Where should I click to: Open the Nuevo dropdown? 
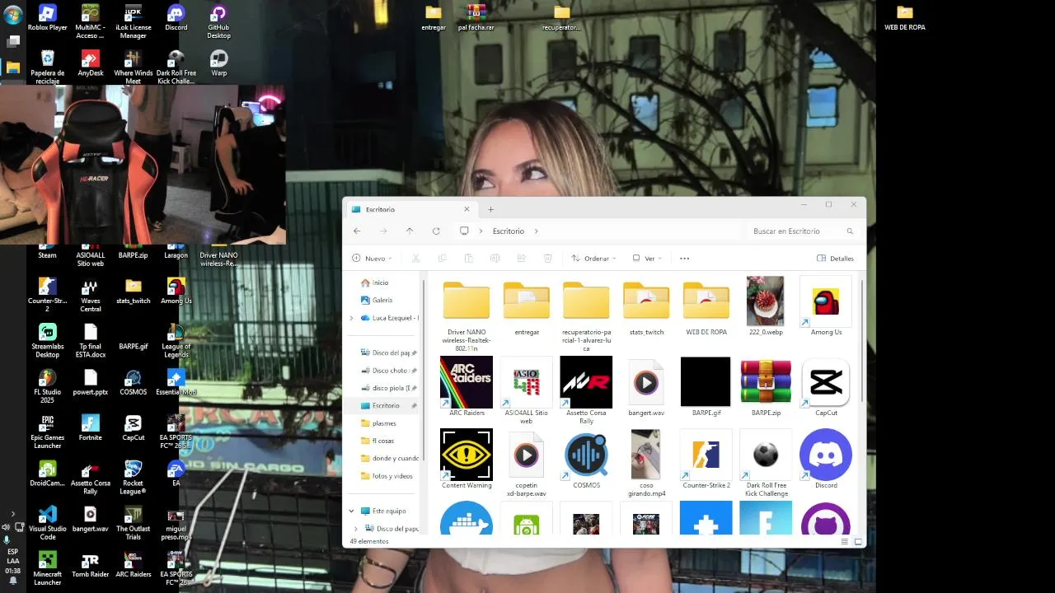pos(371,259)
